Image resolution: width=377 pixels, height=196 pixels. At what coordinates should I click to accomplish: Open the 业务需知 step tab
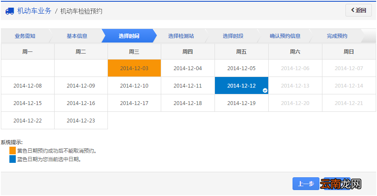click(25, 36)
